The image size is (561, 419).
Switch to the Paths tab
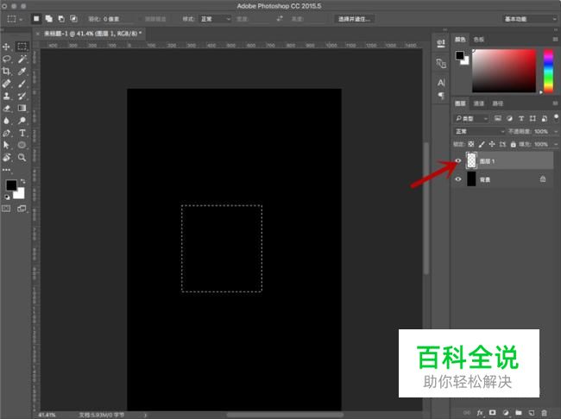pos(498,103)
